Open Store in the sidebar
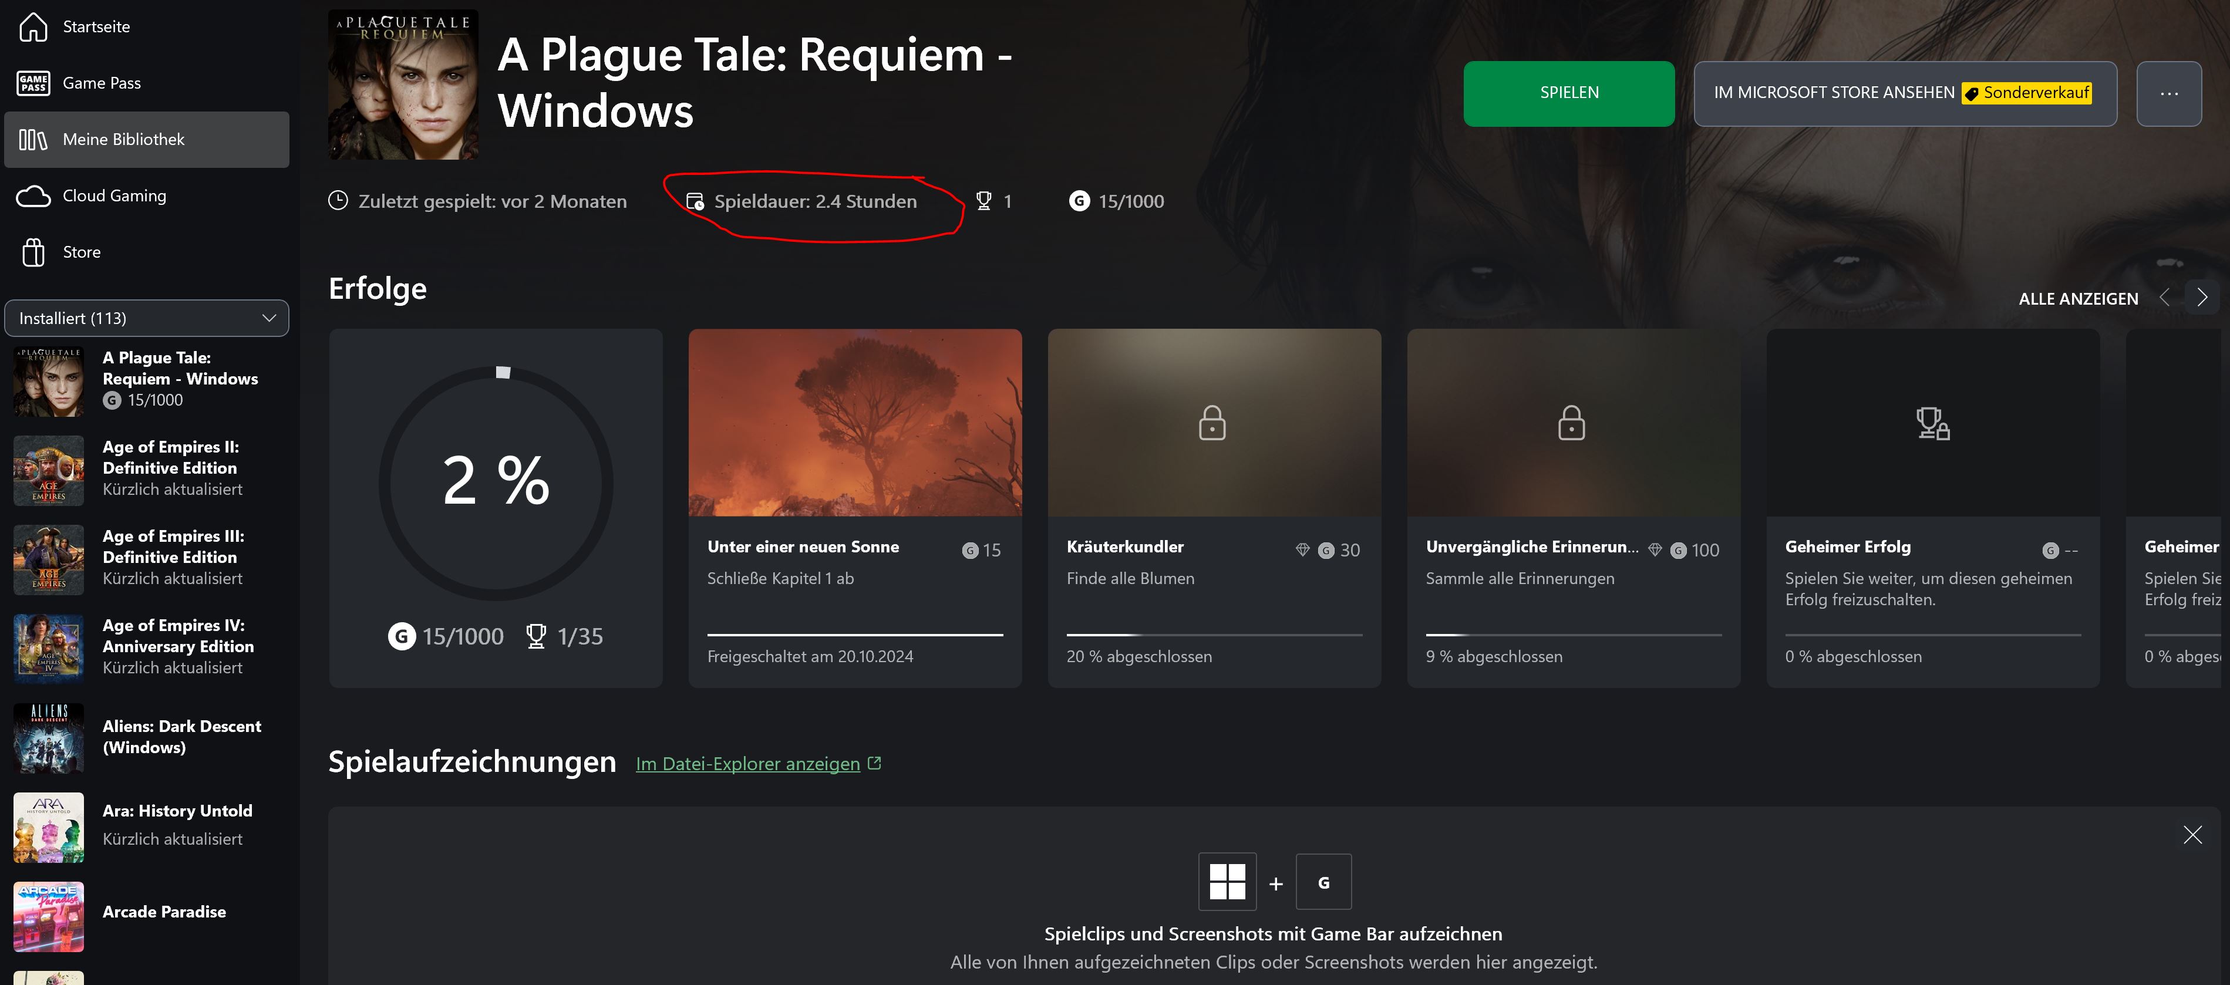This screenshot has height=985, width=2230. point(146,252)
